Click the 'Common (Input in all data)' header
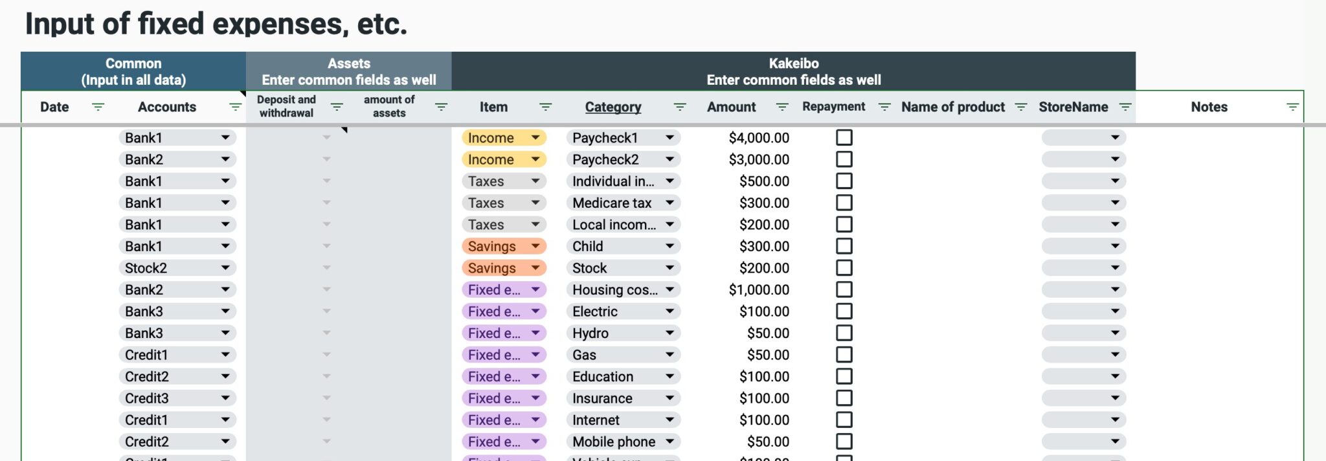The width and height of the screenshot is (1326, 461). (133, 71)
